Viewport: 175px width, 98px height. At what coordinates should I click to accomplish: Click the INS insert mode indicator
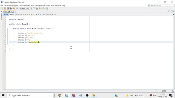(x=173, y=91)
